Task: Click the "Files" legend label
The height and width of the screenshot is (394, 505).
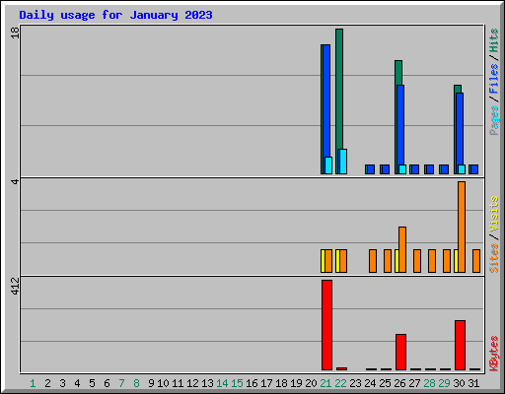Action: (x=494, y=79)
